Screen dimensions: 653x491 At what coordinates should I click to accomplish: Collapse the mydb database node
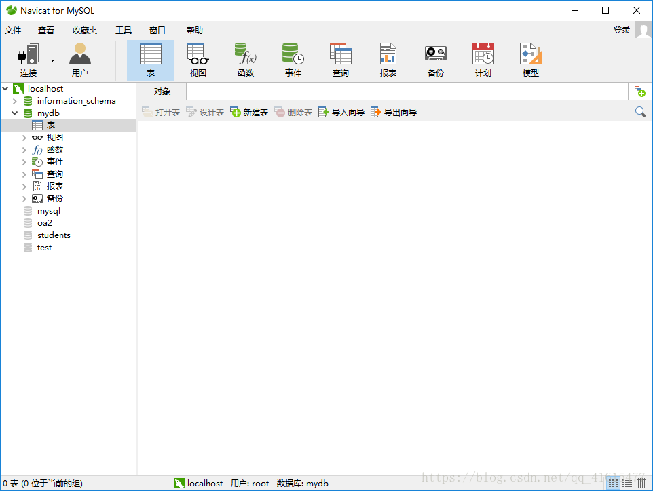14,113
